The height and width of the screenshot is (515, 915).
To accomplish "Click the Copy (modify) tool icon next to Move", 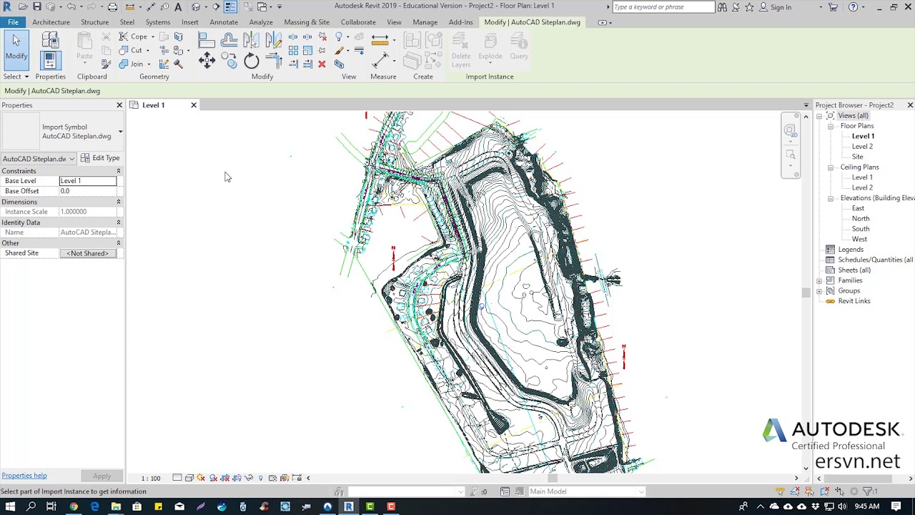I will pos(229,61).
